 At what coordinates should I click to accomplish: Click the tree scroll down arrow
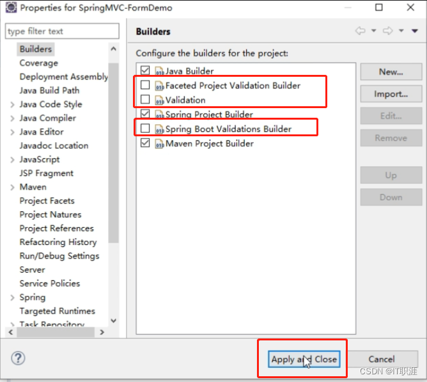coord(114,321)
